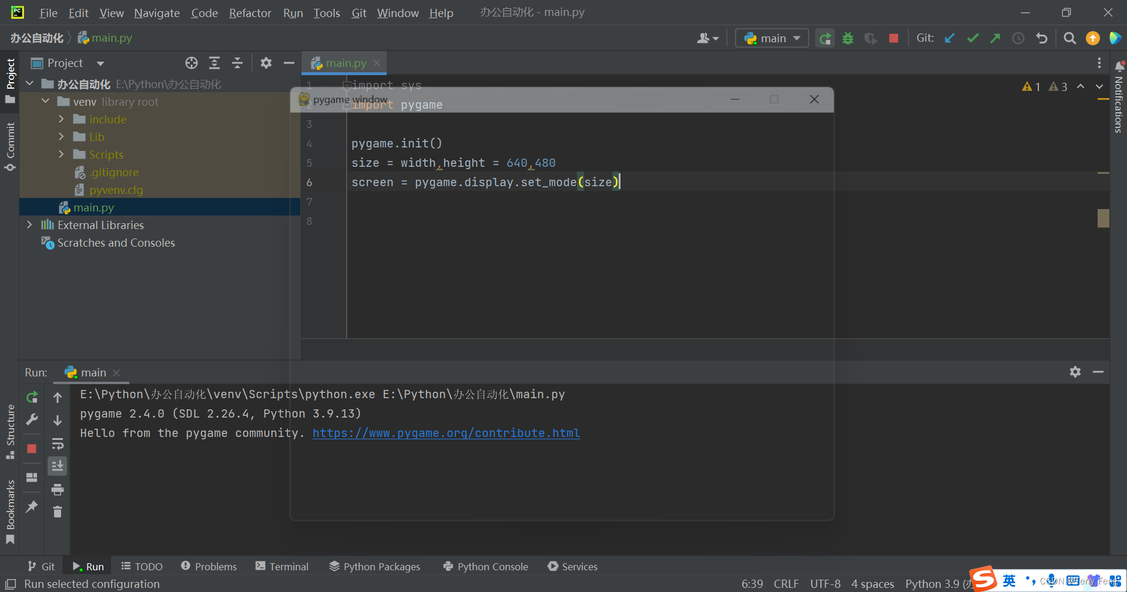
Task: Open IDE updates orange arrow icon
Action: click(x=1093, y=38)
